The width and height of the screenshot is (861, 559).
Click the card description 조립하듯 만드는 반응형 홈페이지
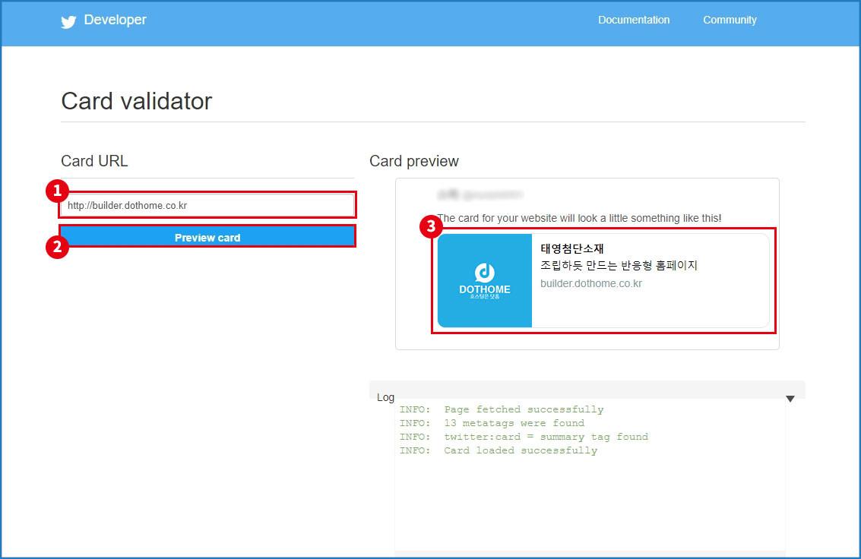coord(619,266)
